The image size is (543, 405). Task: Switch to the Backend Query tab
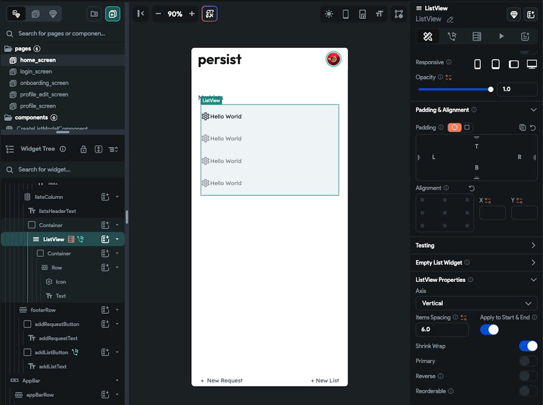point(477,36)
